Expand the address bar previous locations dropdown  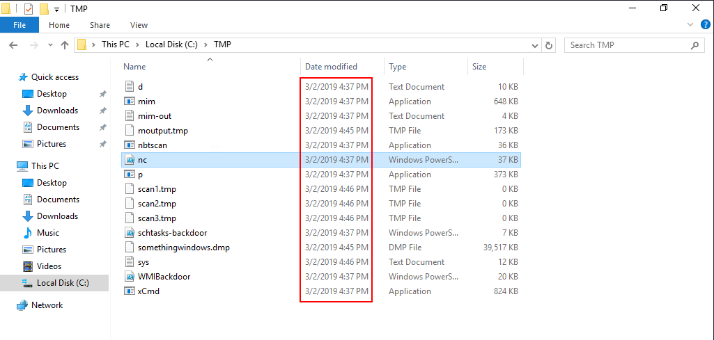pyautogui.click(x=534, y=45)
